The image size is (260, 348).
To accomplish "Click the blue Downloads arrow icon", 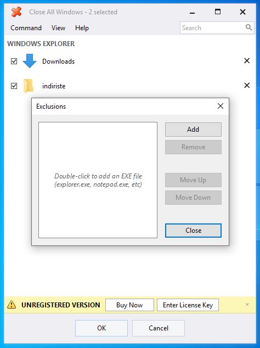I will 30,61.
